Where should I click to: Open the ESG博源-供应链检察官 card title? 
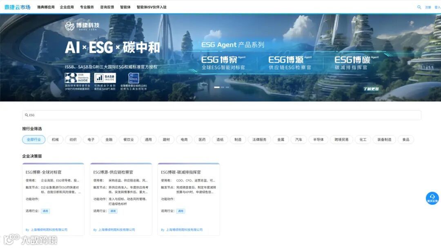point(113,172)
